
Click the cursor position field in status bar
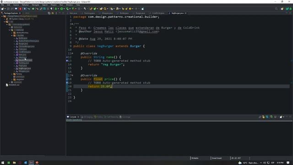point(236,158)
